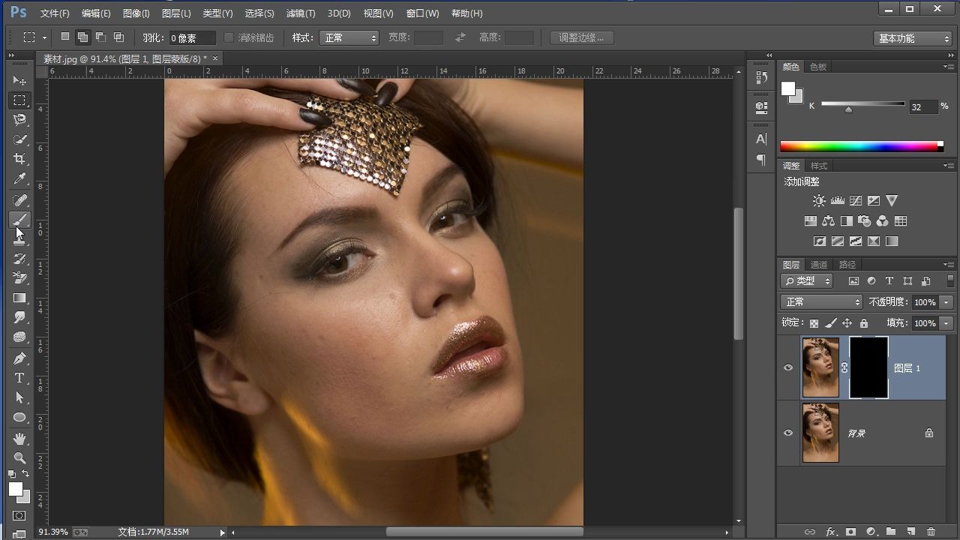Screen dimensions: 960x540
Task: Select the Pen tool
Action: [19, 358]
